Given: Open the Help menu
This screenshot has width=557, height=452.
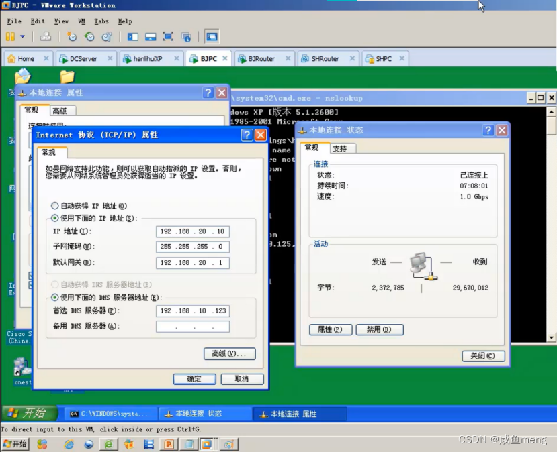Looking at the screenshot, I should pyautogui.click(x=125, y=21).
